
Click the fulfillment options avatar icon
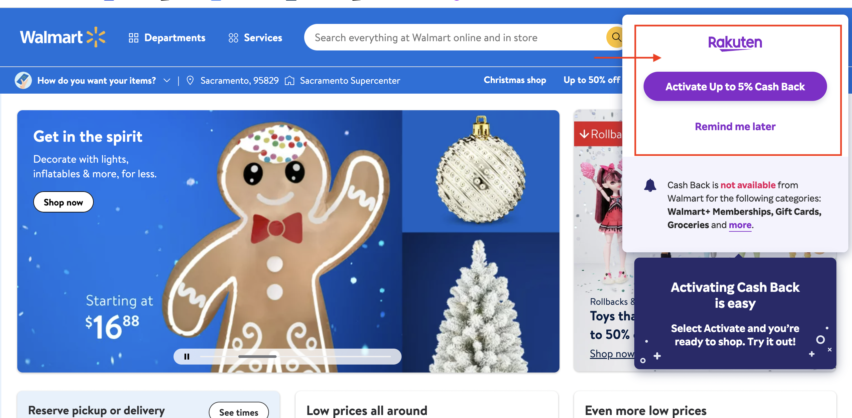coord(23,80)
